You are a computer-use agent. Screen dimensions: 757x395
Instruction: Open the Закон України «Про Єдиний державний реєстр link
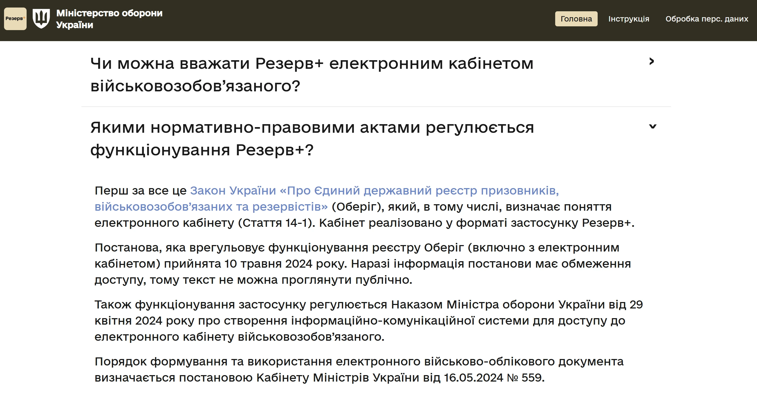(327, 199)
